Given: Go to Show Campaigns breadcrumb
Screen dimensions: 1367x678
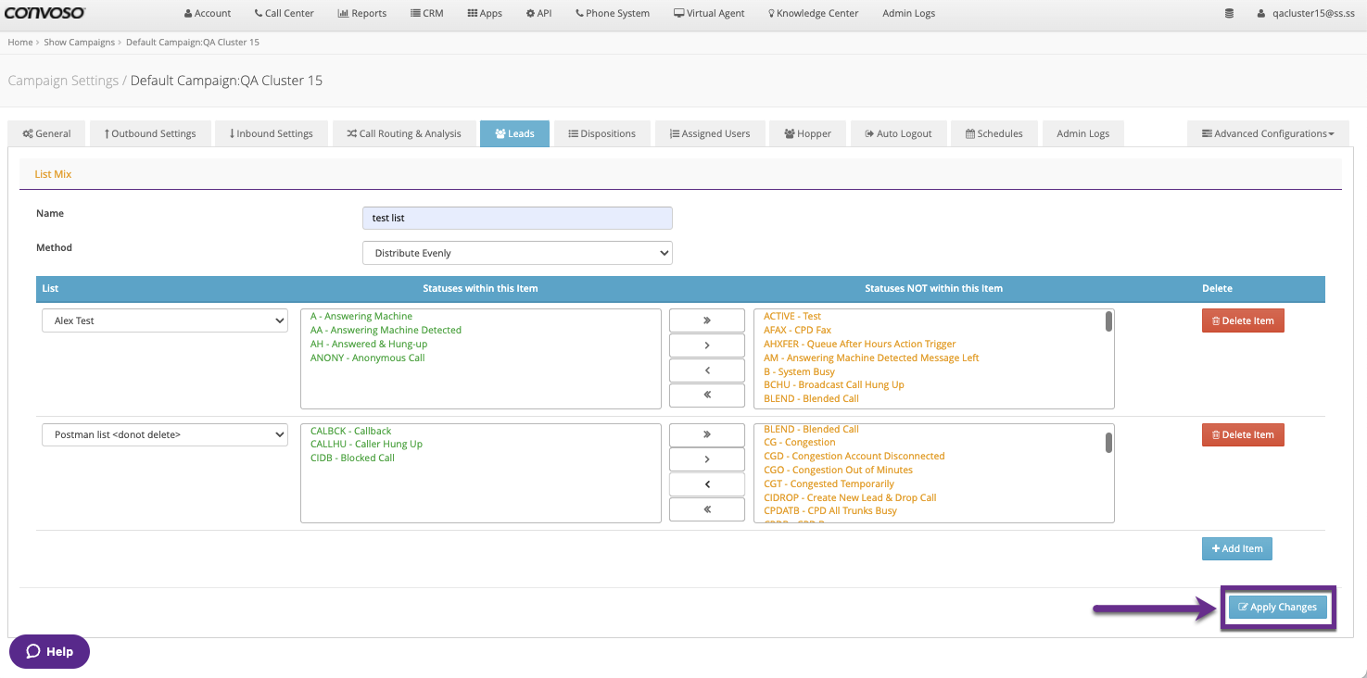Looking at the screenshot, I should pos(80,43).
